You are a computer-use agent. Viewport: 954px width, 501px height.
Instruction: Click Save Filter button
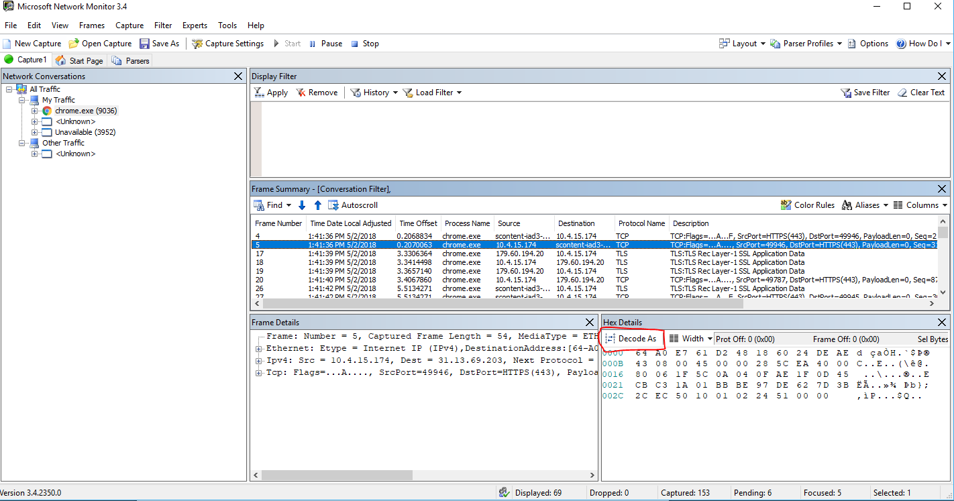pos(865,93)
